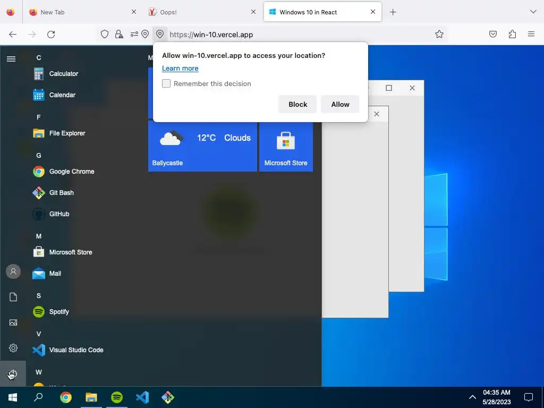This screenshot has width=544, height=408.
Task: Open GitHub entry in start menu
Action: (x=51, y=214)
